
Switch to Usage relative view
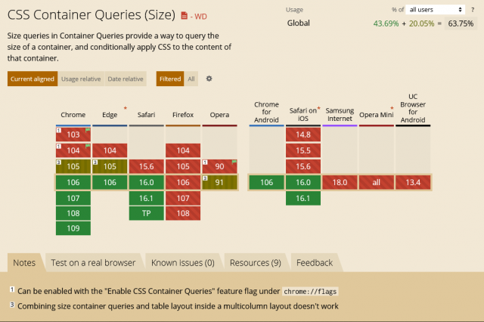pos(81,79)
